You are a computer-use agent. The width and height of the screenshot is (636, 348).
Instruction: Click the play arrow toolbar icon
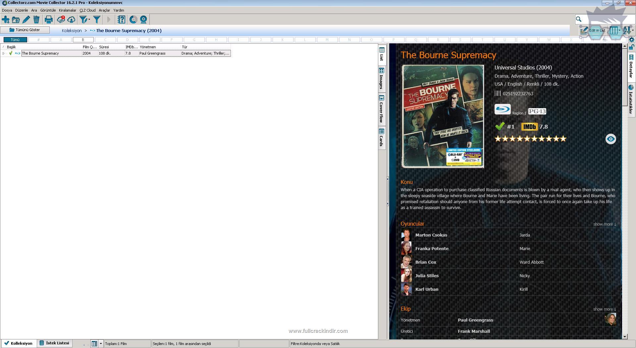coord(109,20)
